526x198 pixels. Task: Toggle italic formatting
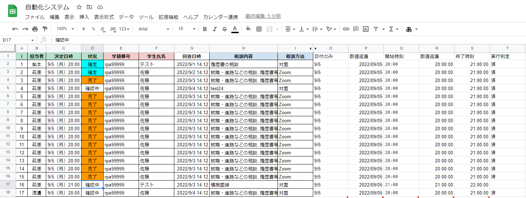click(215, 29)
